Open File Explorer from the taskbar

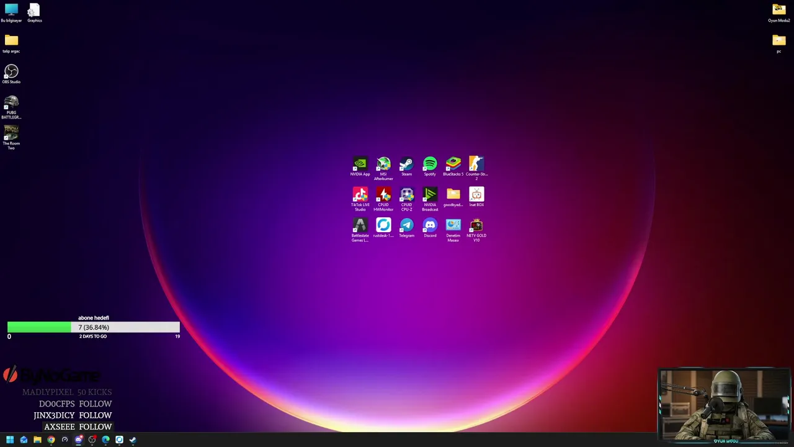point(37,440)
